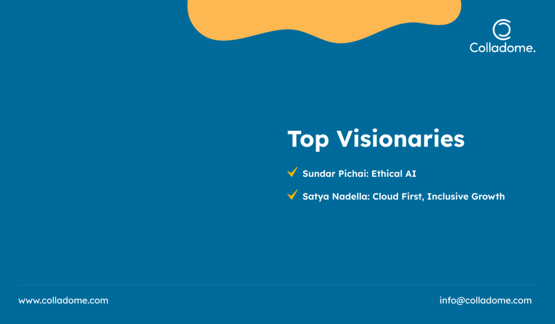Click the Colladome circular logo icon
This screenshot has width=555, height=324.
click(x=502, y=30)
